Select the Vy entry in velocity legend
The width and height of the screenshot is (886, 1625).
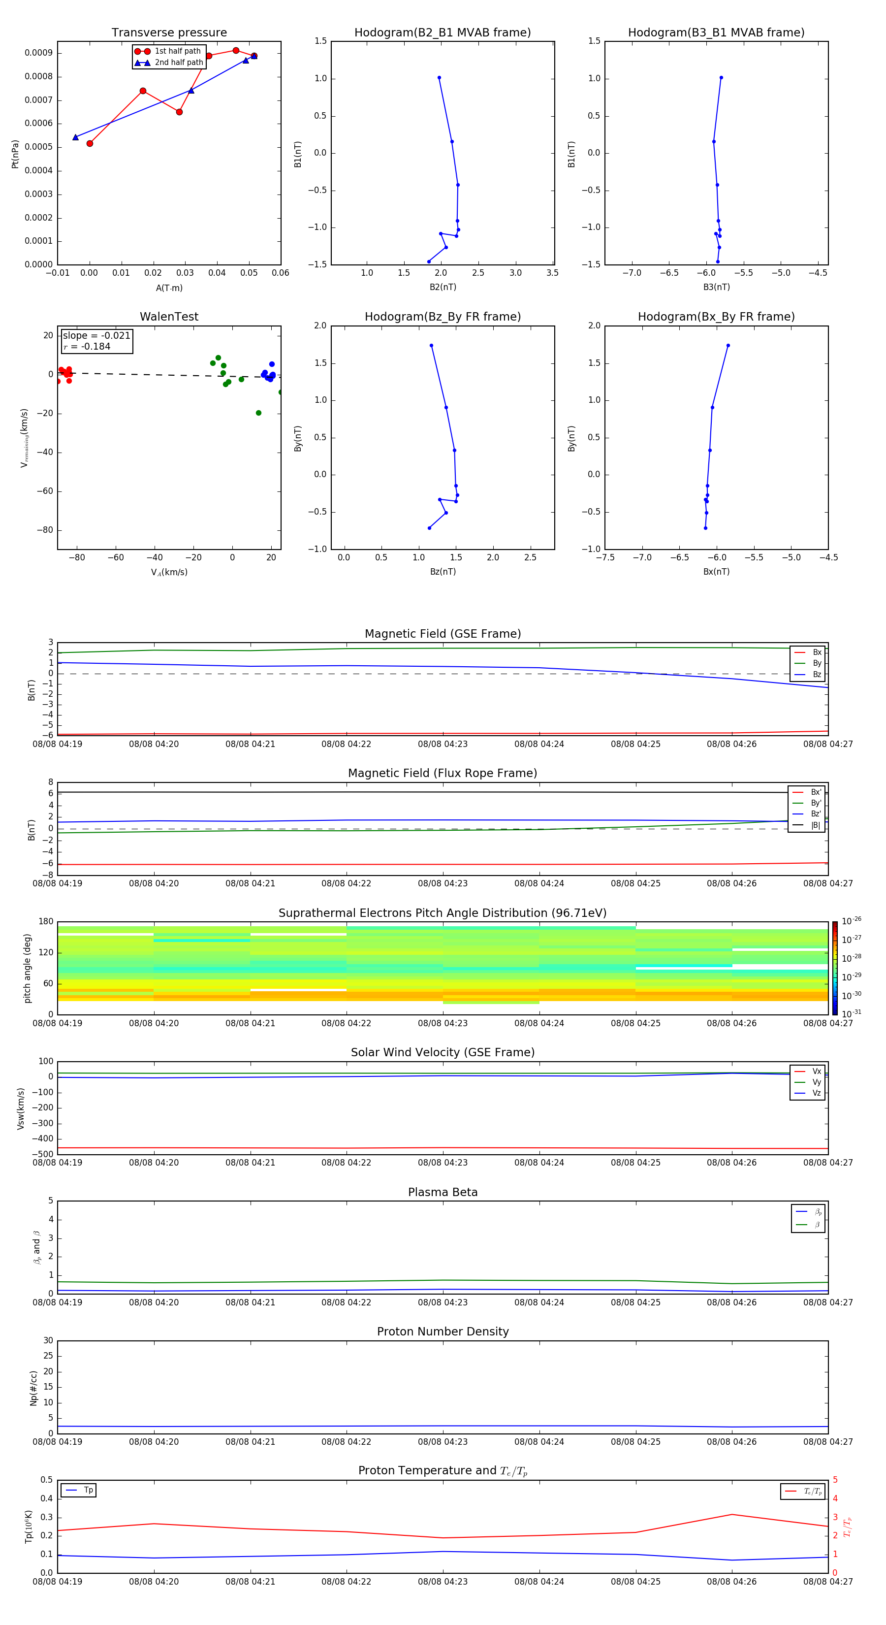[808, 1082]
